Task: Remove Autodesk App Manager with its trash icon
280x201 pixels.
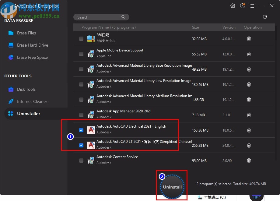Action: [249, 115]
